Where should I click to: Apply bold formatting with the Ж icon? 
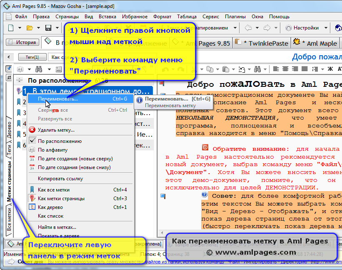(x=330, y=68)
